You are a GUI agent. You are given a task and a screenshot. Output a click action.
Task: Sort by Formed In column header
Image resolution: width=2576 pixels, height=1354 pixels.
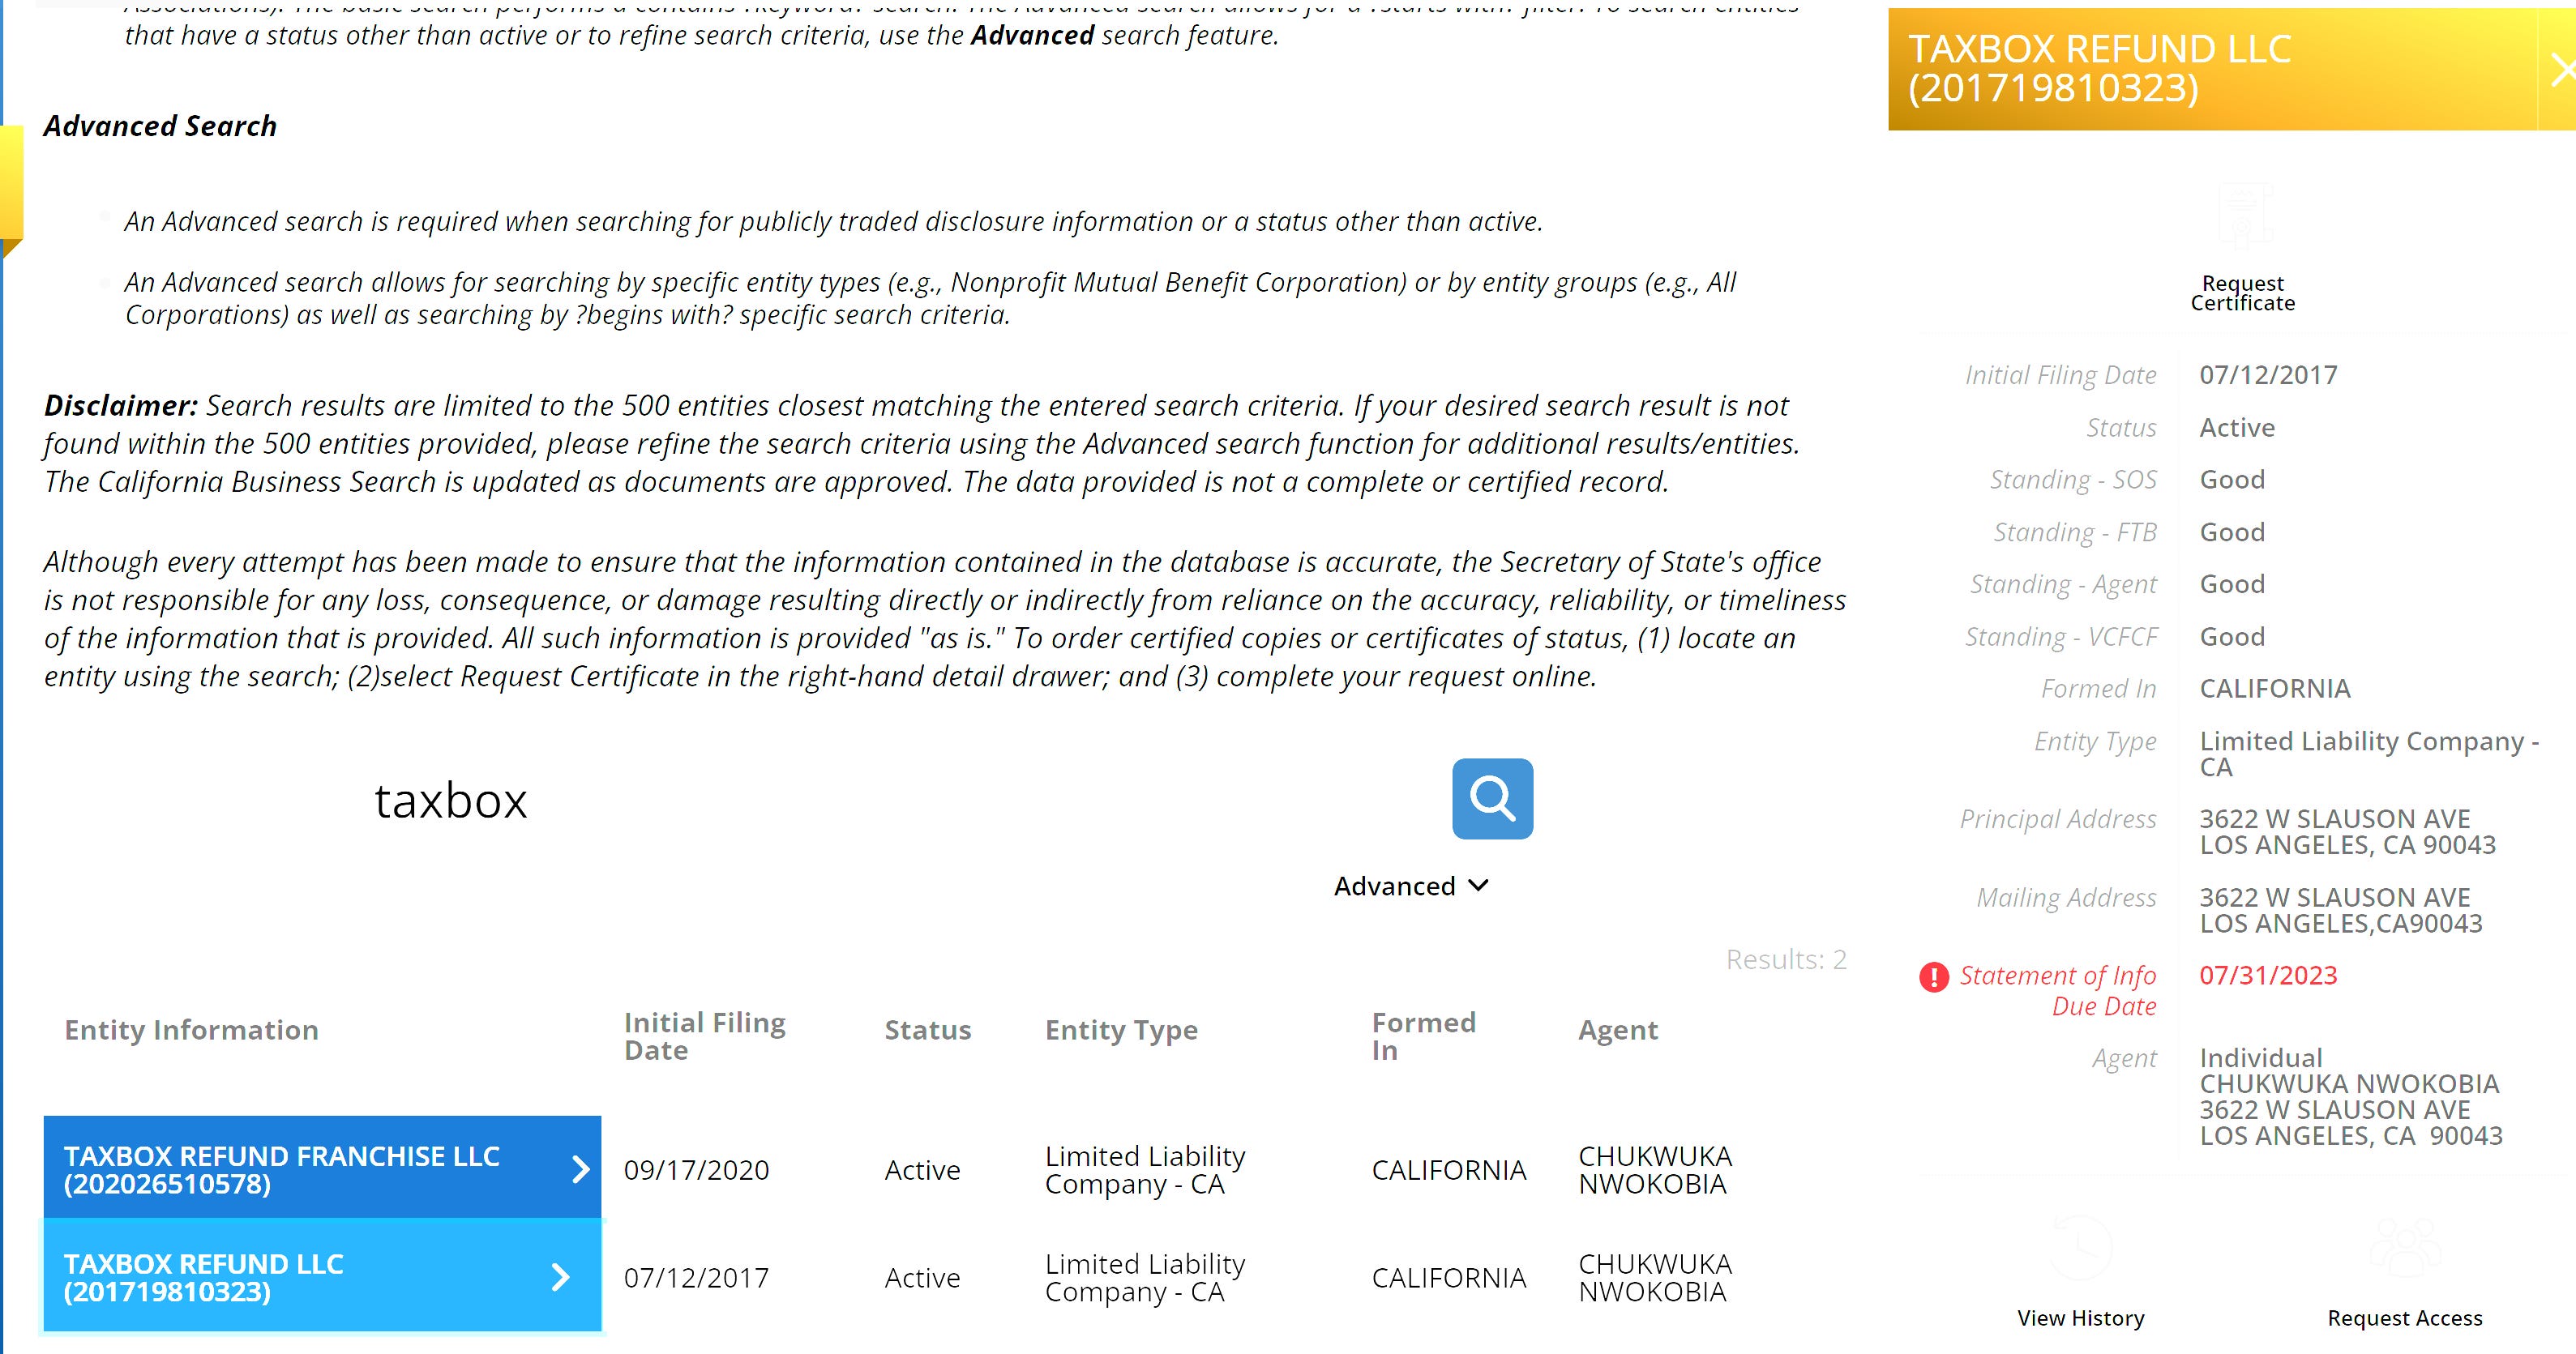click(1422, 1036)
